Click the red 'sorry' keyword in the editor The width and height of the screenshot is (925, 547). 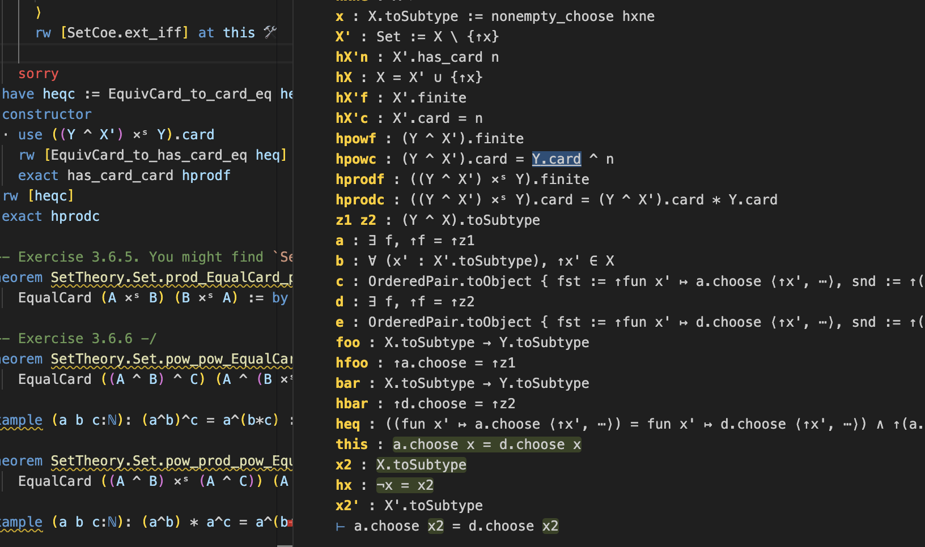38,74
